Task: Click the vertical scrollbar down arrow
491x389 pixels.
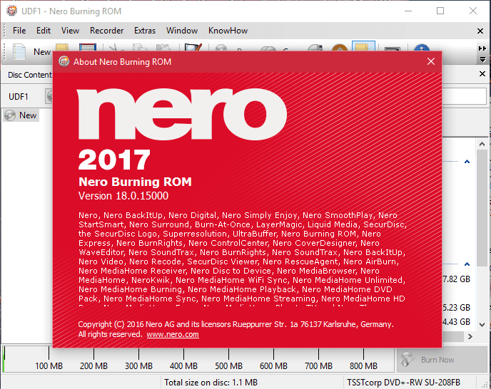Action: coord(482,325)
